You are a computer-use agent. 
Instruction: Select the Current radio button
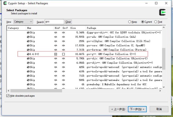pos(143,22)
